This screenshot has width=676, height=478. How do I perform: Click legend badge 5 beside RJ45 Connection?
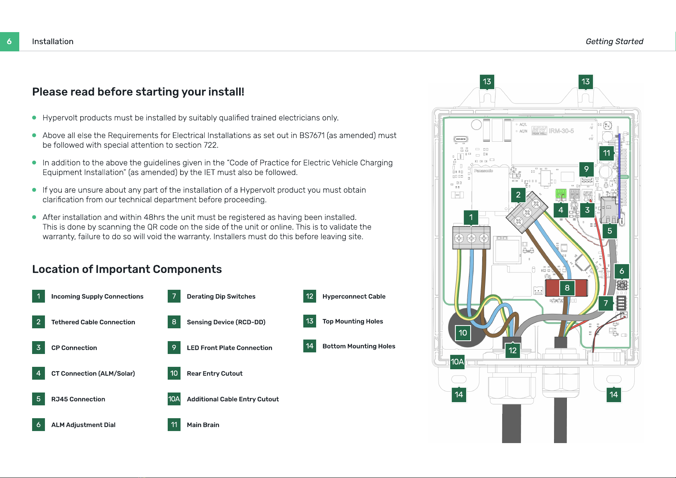pyautogui.click(x=39, y=399)
